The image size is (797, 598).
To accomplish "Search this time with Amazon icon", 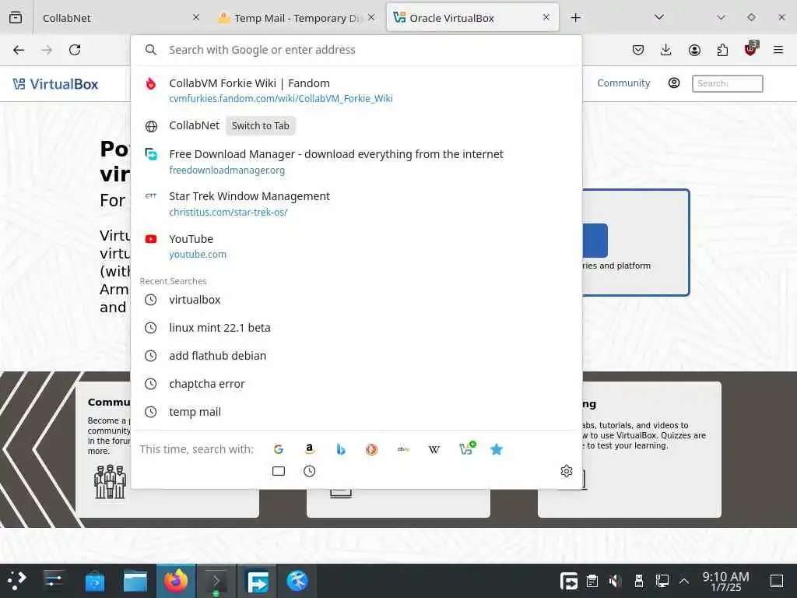I will tap(309, 449).
